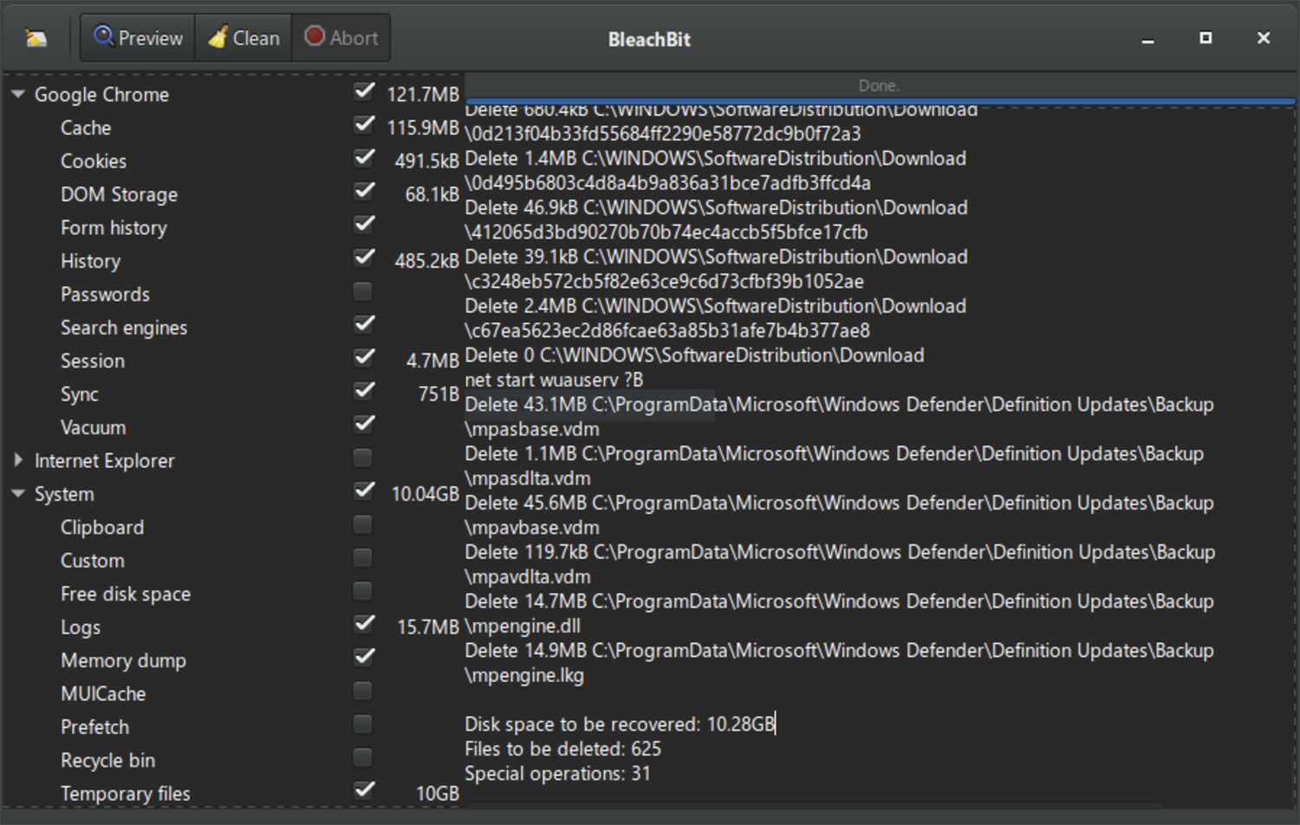
Task: Click the 'net start wuauserv ?B' log line
Action: 554,380
